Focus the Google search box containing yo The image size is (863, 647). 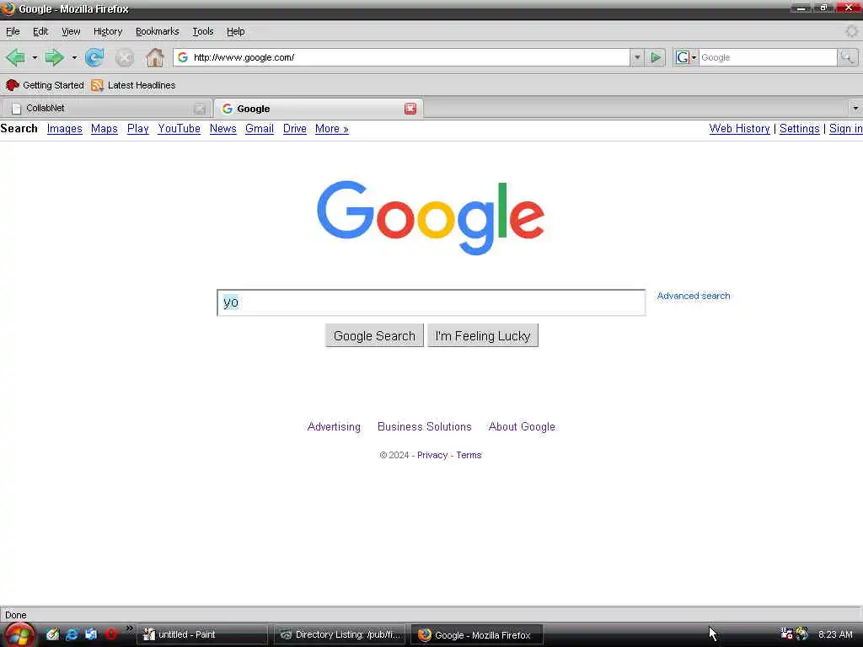[x=431, y=302]
